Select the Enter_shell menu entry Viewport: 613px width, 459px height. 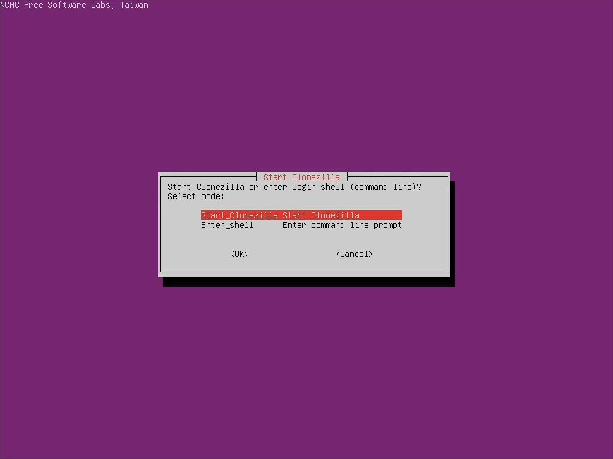coord(227,225)
